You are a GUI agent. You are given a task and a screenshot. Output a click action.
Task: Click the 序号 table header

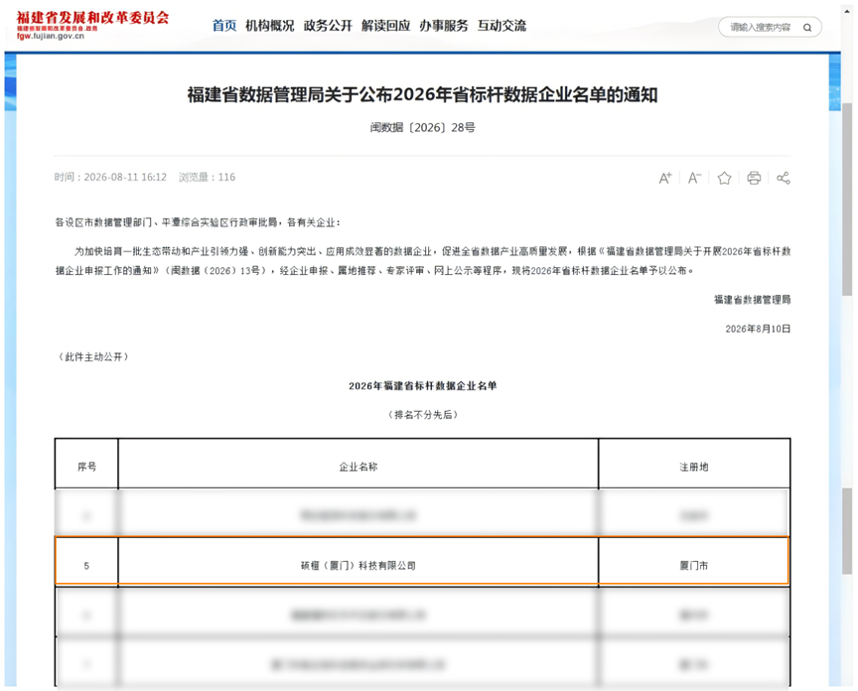point(86,467)
